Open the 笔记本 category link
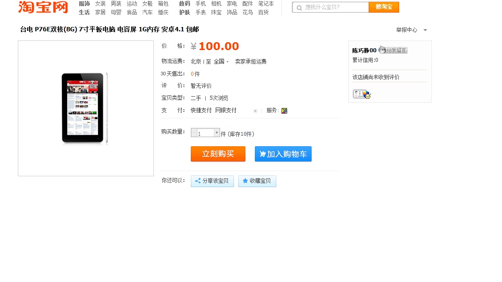502x282 pixels. [x=266, y=3]
